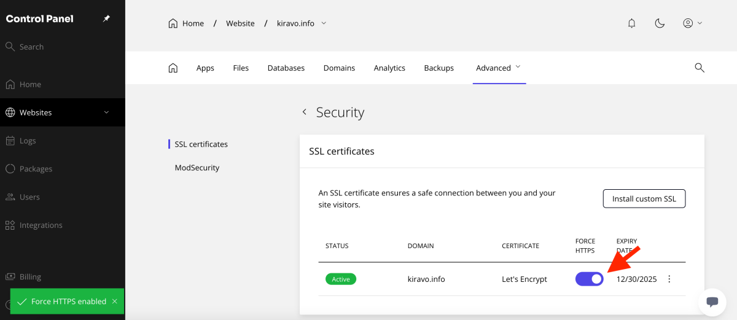737x320 pixels.
Task: Click the sidebar Search field
Action: point(31,47)
